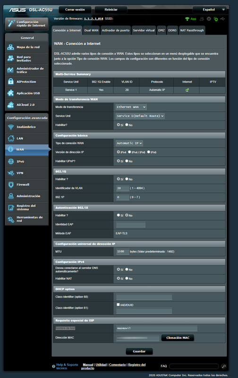Click the internet globe status icon

[x=209, y=19]
